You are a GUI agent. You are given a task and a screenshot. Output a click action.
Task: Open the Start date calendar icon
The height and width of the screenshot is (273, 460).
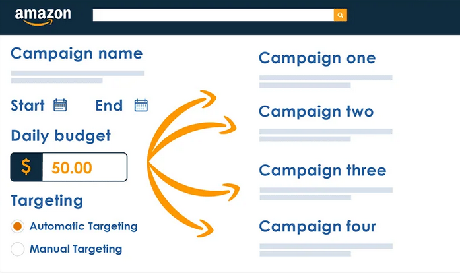coord(60,106)
